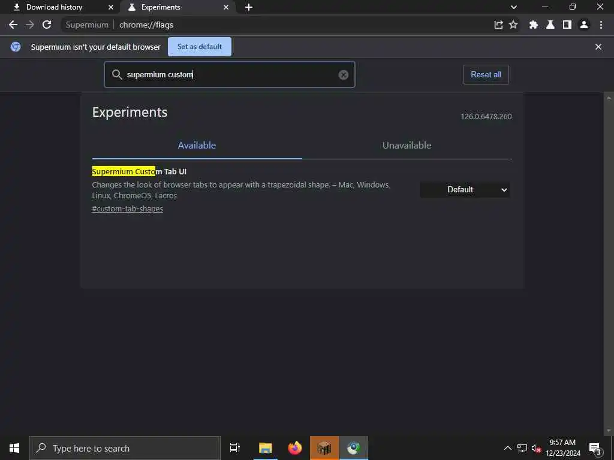This screenshot has width=614, height=460.
Task: Launch Firefox from the taskbar
Action: [295, 448]
